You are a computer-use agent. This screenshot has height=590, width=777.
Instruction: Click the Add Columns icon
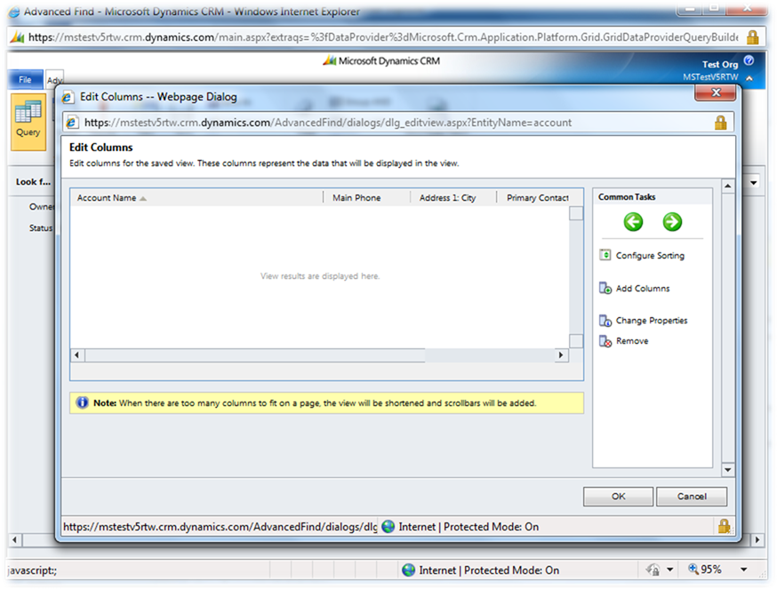coord(605,288)
